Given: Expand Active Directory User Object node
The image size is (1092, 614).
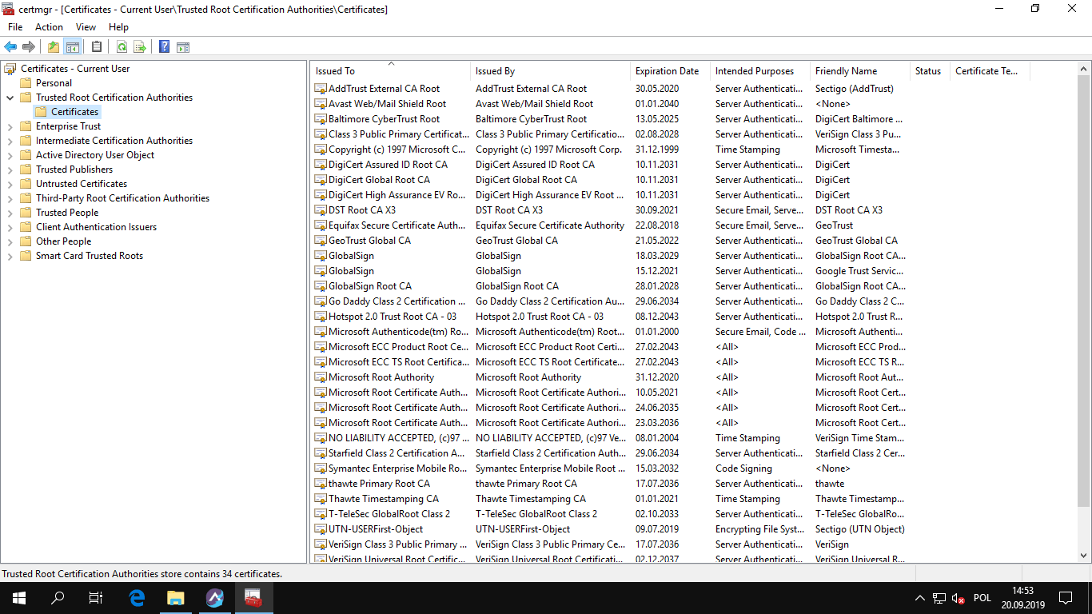Looking at the screenshot, I should click(10, 155).
